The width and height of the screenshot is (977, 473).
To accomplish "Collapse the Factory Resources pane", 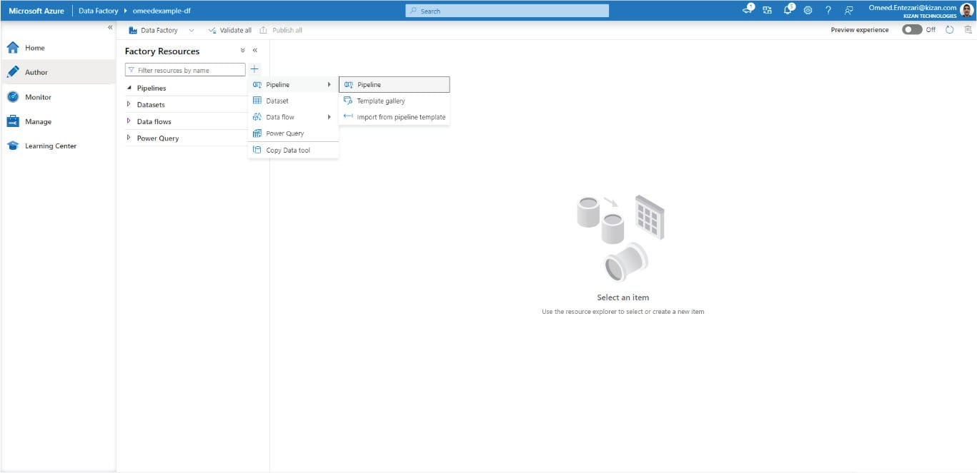I will click(x=255, y=51).
